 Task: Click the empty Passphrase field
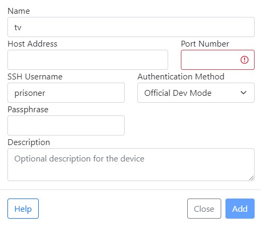tap(66, 125)
